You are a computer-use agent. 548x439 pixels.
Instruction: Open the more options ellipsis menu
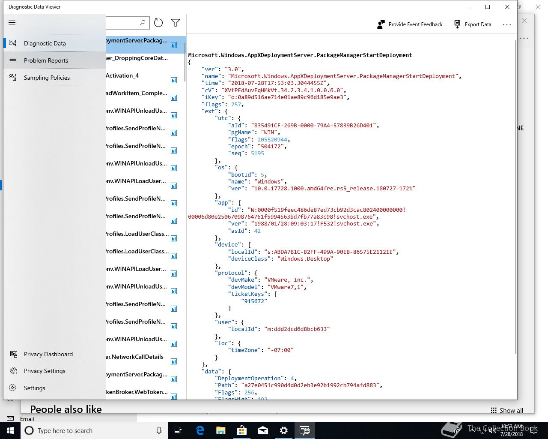tap(507, 24)
